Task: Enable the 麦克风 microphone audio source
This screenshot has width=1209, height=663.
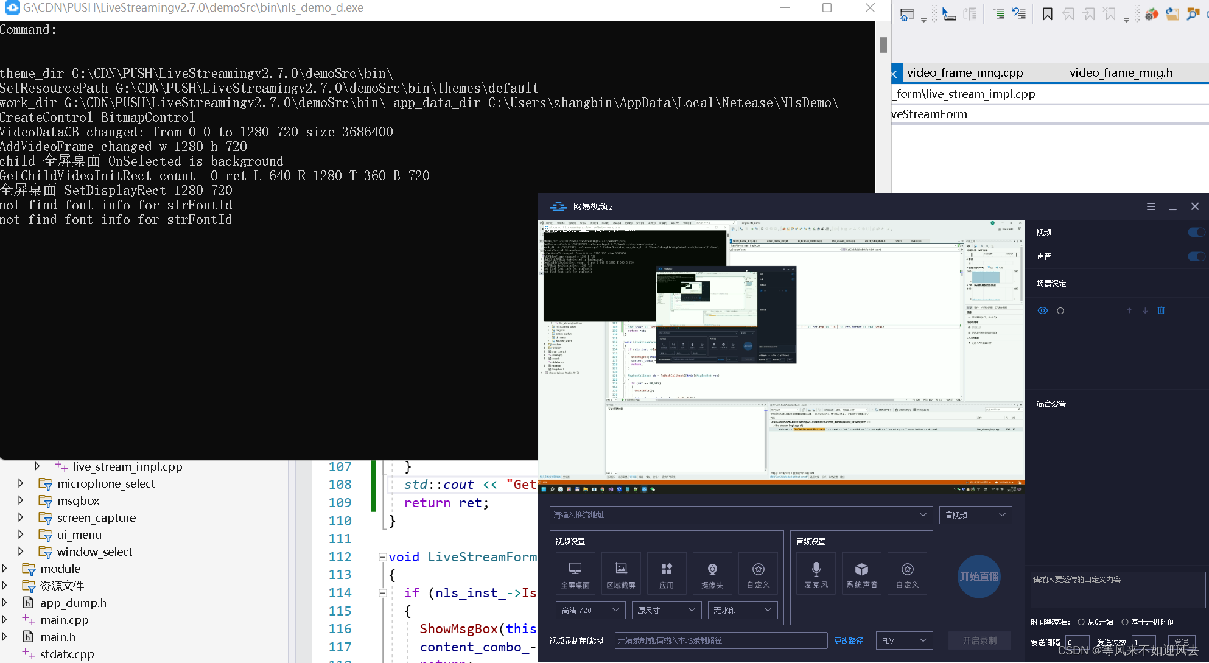Action: pos(816,574)
